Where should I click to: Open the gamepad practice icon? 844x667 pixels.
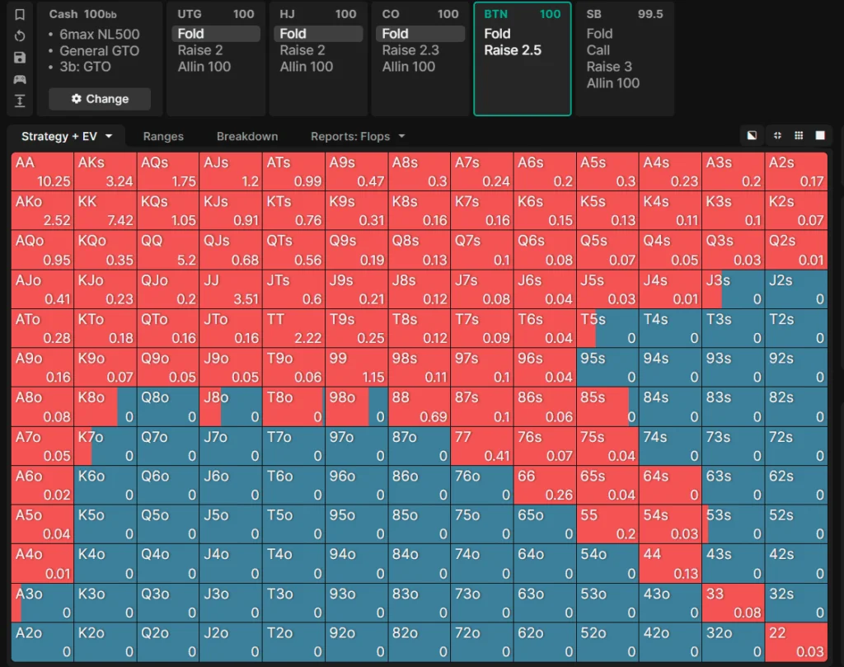(x=20, y=80)
